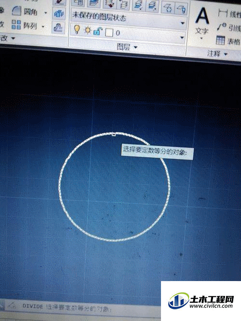Toggle the layer 0 lock icon
Image resolution: width=241 pixels, height=321 pixels.
click(x=98, y=31)
